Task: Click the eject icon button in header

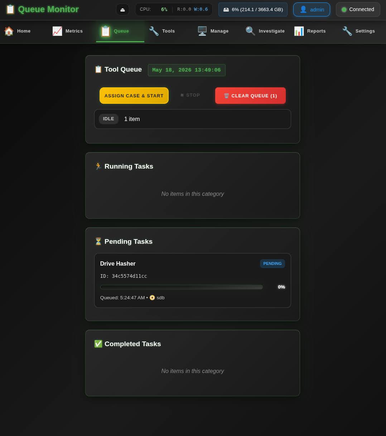Action: 122,10
